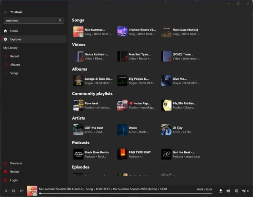The height and width of the screenshot is (197, 253).
Task: Click the Podcasts section heading
Action: click(81, 143)
